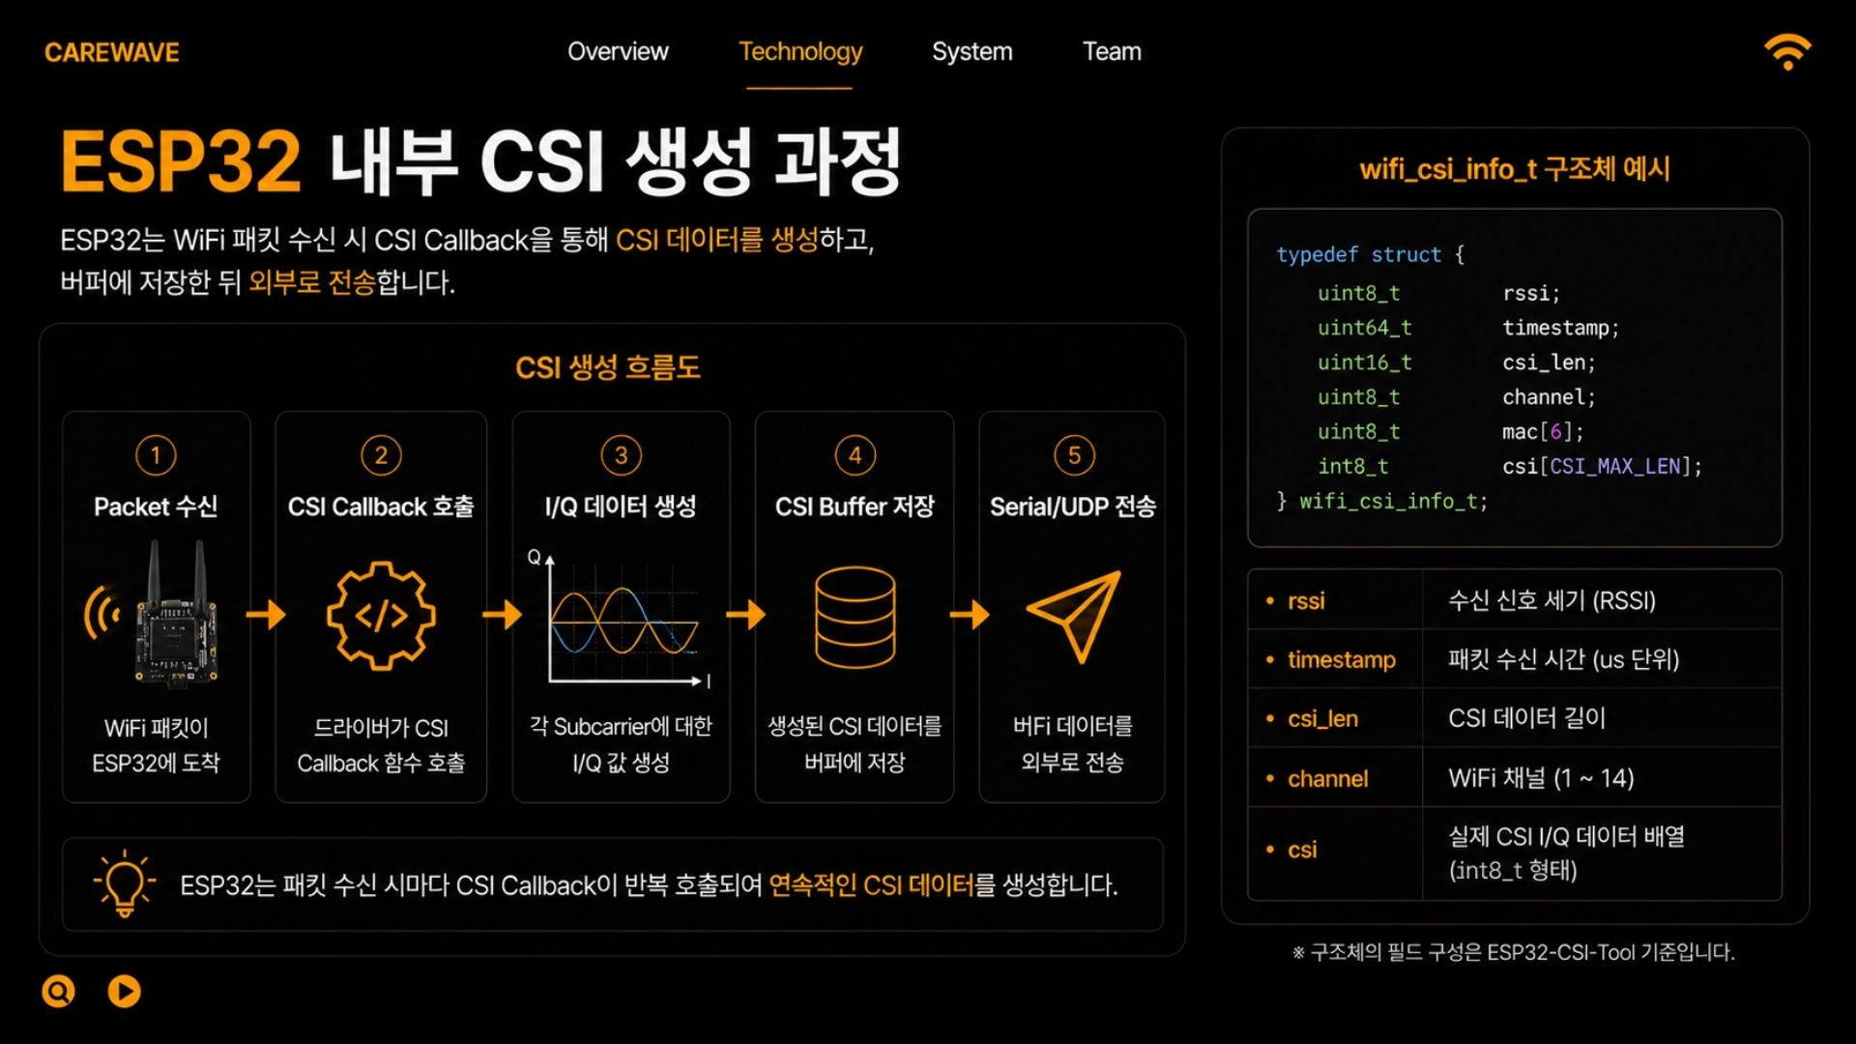This screenshot has width=1856, height=1044.
Task: Click the database buffer icon
Action: click(x=855, y=617)
